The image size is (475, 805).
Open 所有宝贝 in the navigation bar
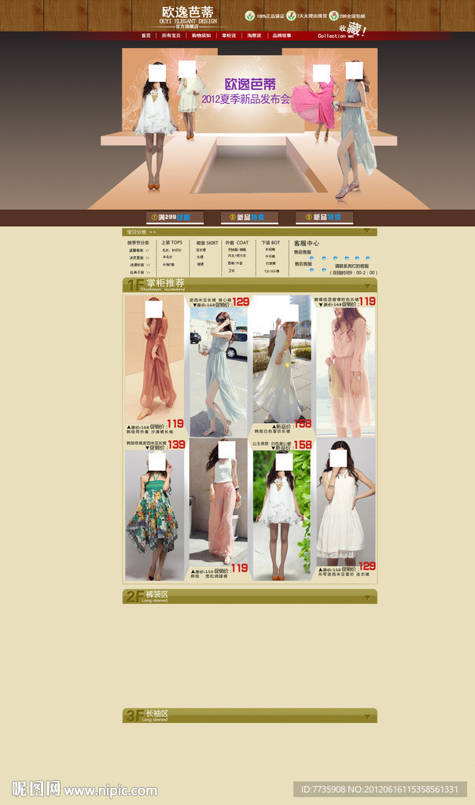click(171, 35)
